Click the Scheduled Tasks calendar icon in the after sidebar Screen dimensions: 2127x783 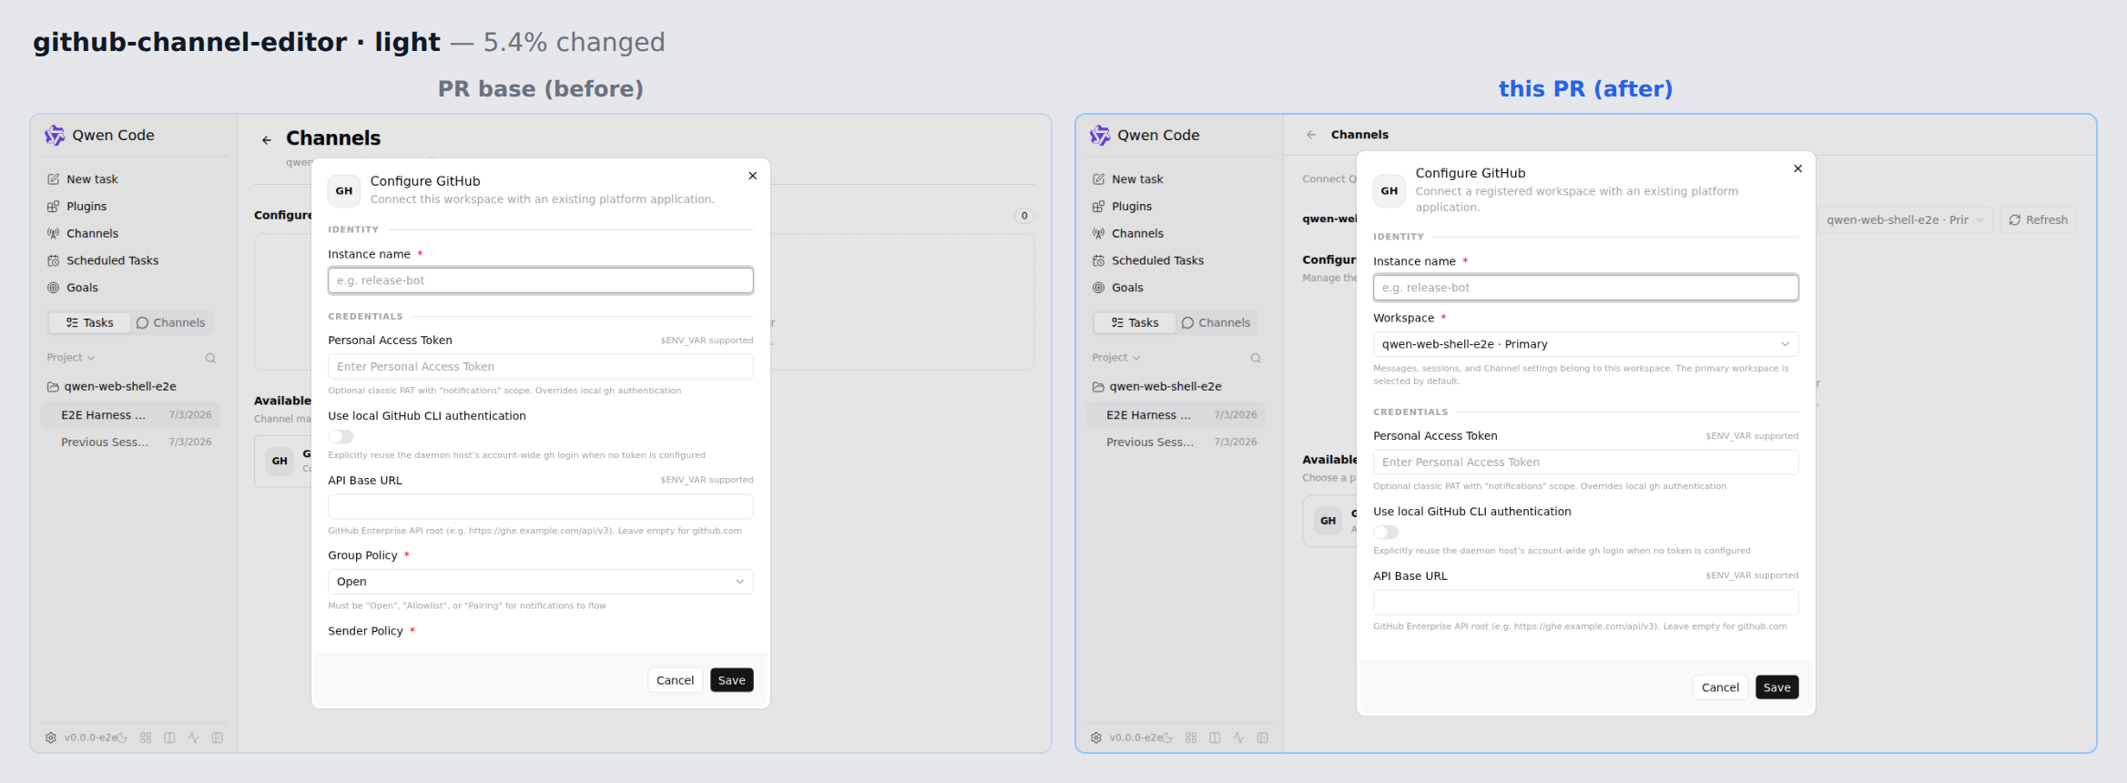click(1099, 260)
